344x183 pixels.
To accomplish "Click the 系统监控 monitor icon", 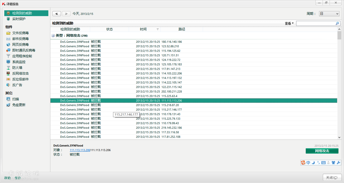I will coord(8,62).
